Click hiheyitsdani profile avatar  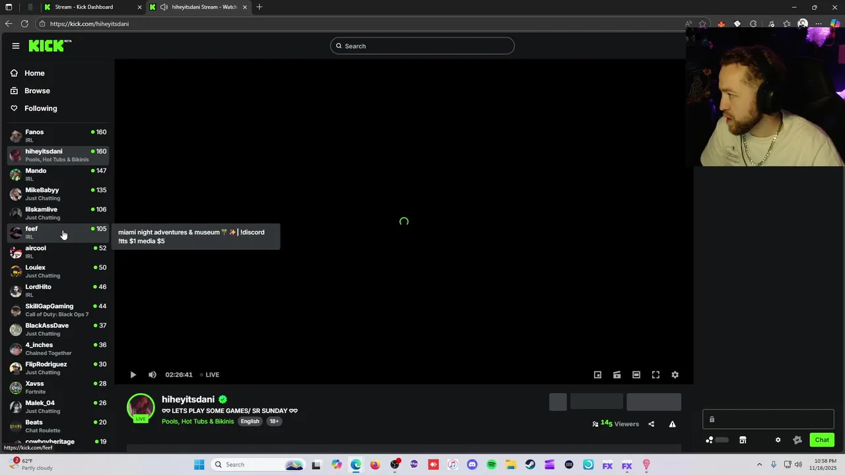[141, 408]
